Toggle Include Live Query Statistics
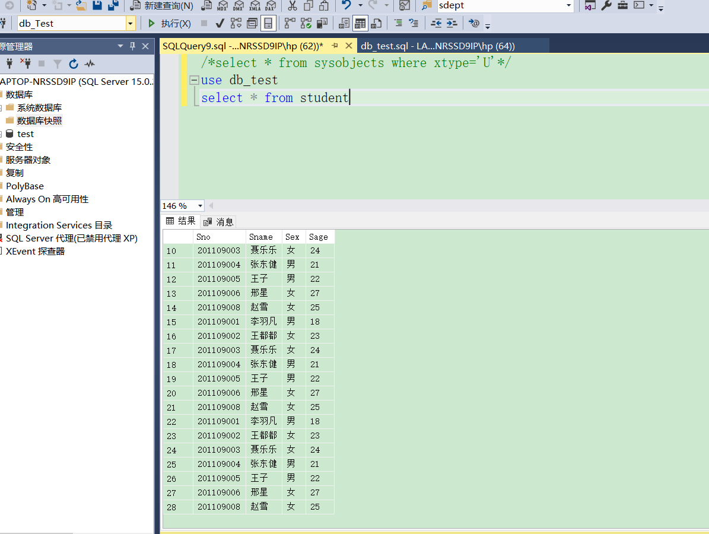This screenshot has width=709, height=534. [306, 24]
